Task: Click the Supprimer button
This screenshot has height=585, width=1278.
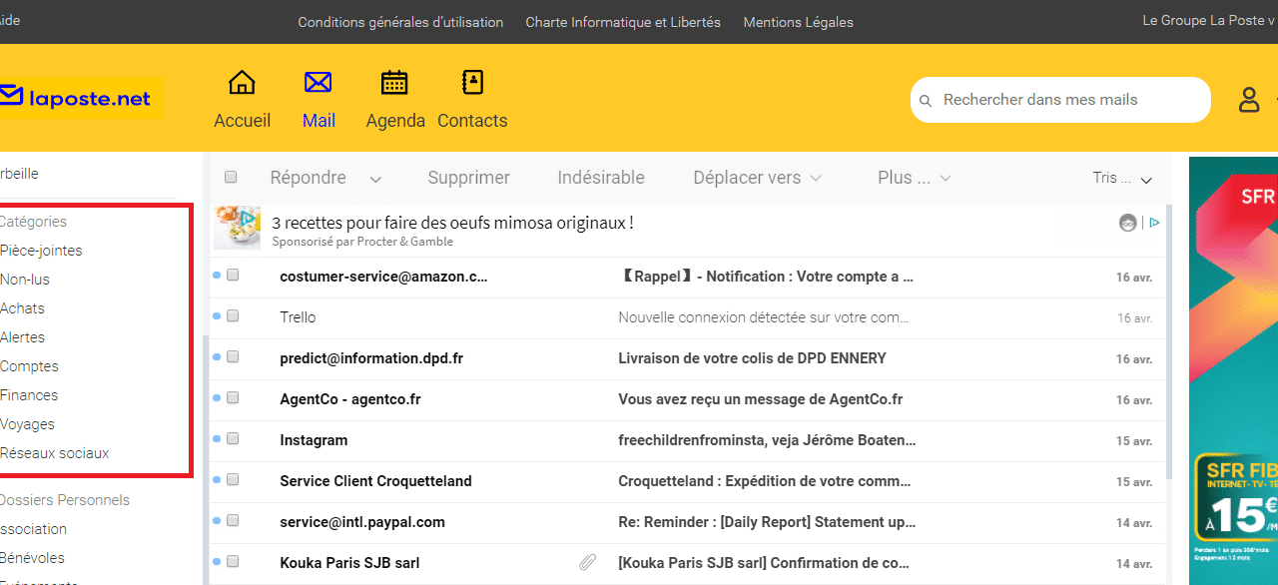Action: pos(468,178)
